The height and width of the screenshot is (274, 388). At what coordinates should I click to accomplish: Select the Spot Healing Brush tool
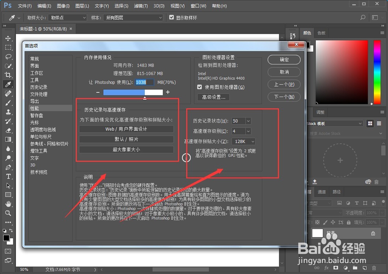click(x=8, y=94)
